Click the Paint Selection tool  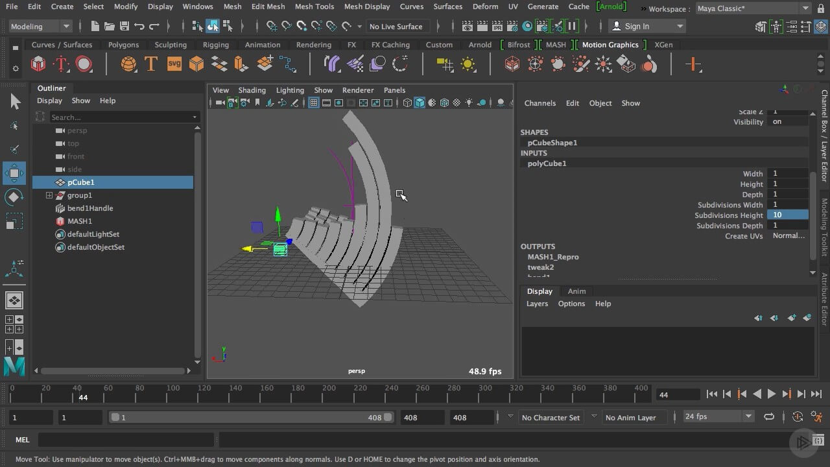point(14,149)
